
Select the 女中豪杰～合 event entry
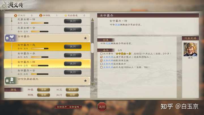pos(47,72)
